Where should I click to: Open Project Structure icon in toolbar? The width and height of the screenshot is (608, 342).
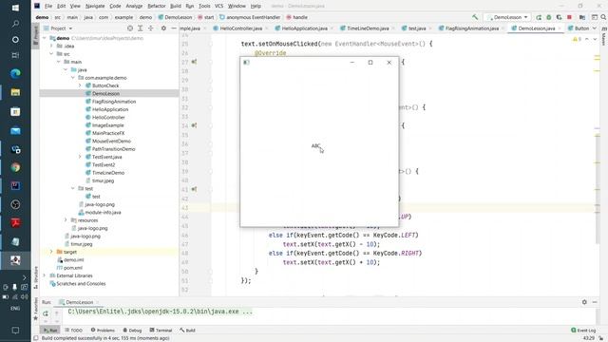(x=582, y=17)
